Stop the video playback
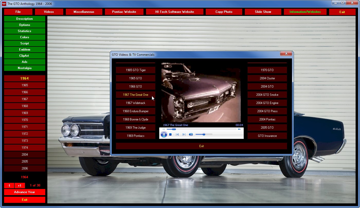The width and height of the screenshot is (360, 208). click(x=170, y=134)
